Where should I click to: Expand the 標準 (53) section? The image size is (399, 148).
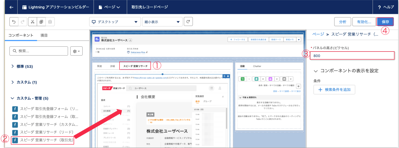[x=22, y=67]
